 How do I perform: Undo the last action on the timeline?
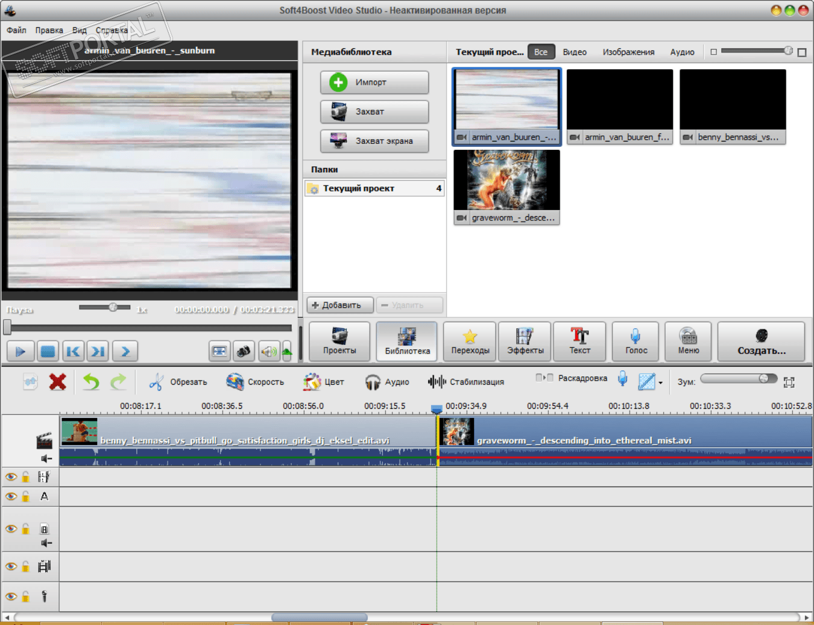pyautogui.click(x=91, y=381)
